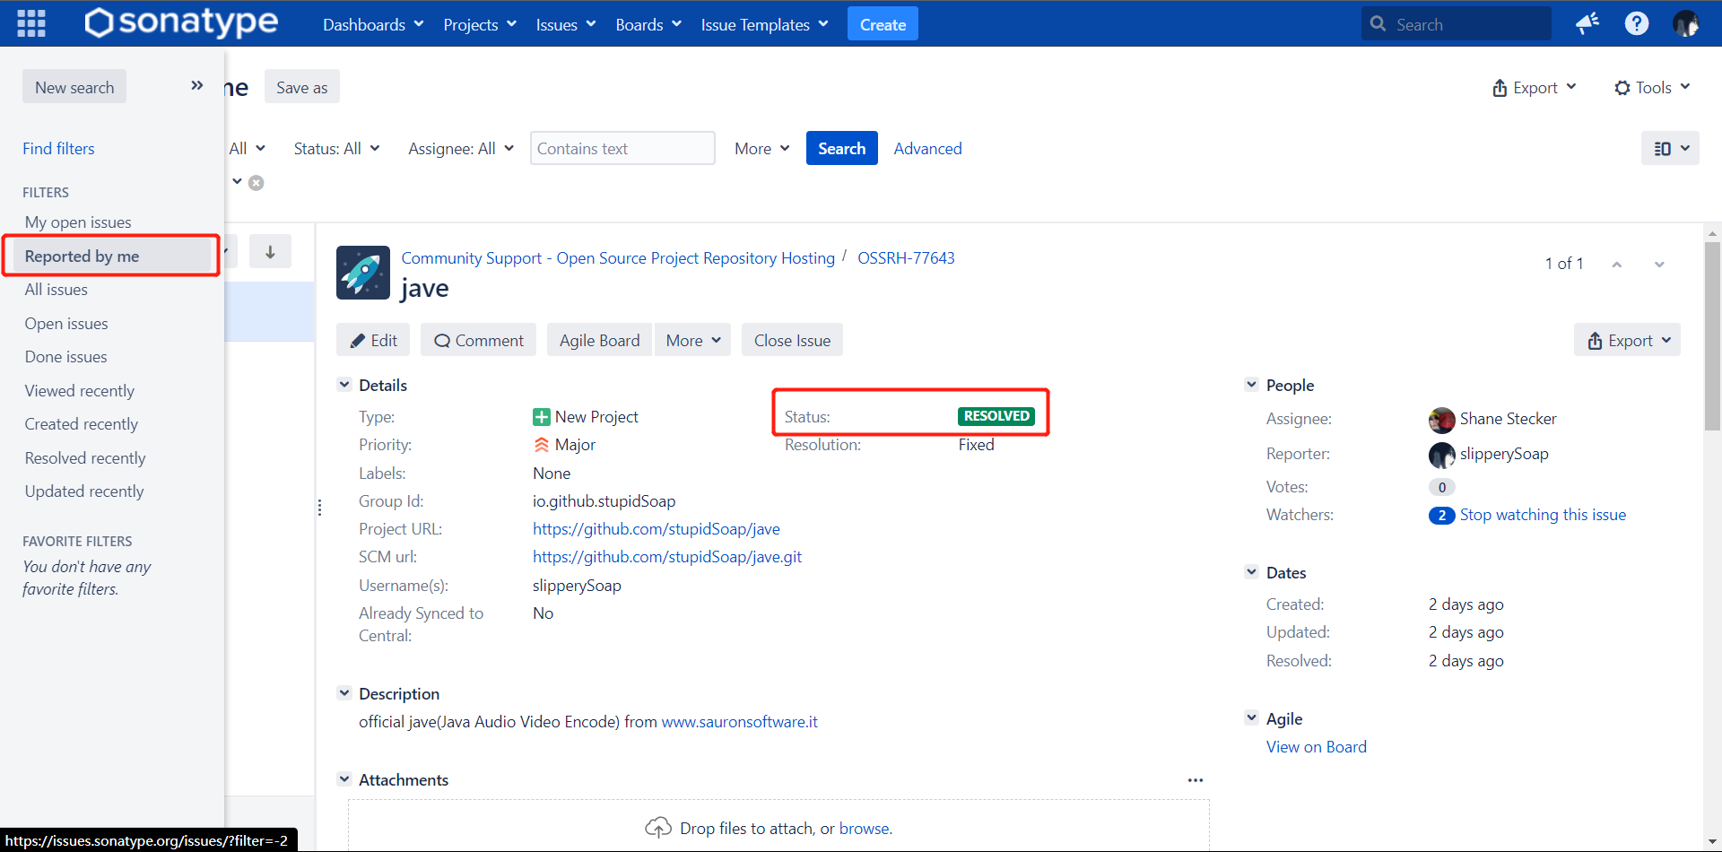Screen dimensions: 1722x852
Task: Open the Projects menu
Action: pyautogui.click(x=480, y=24)
